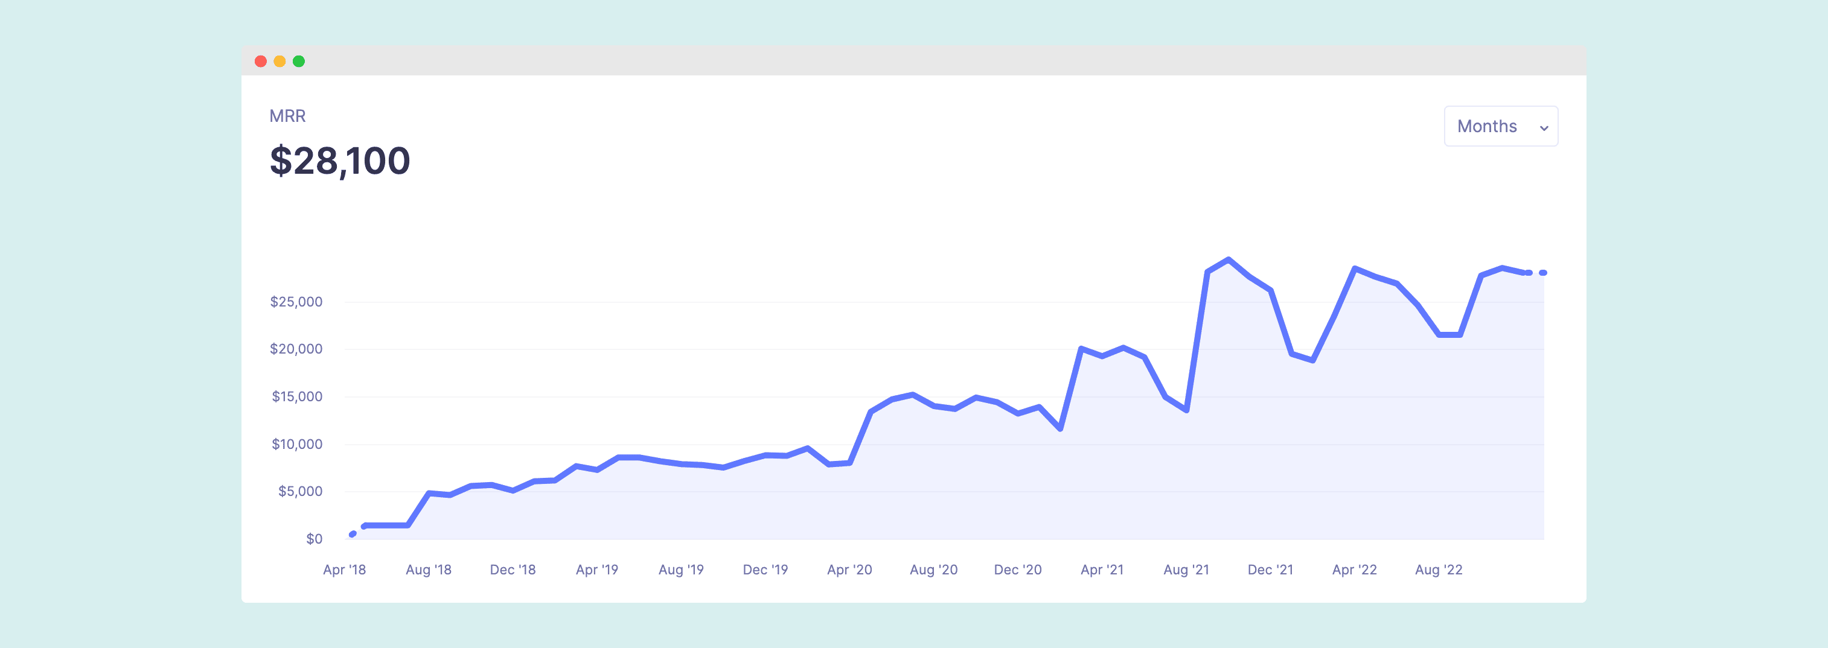Screen dimensions: 1828x648
Task: Click the green maximize window button
Action: 299,62
